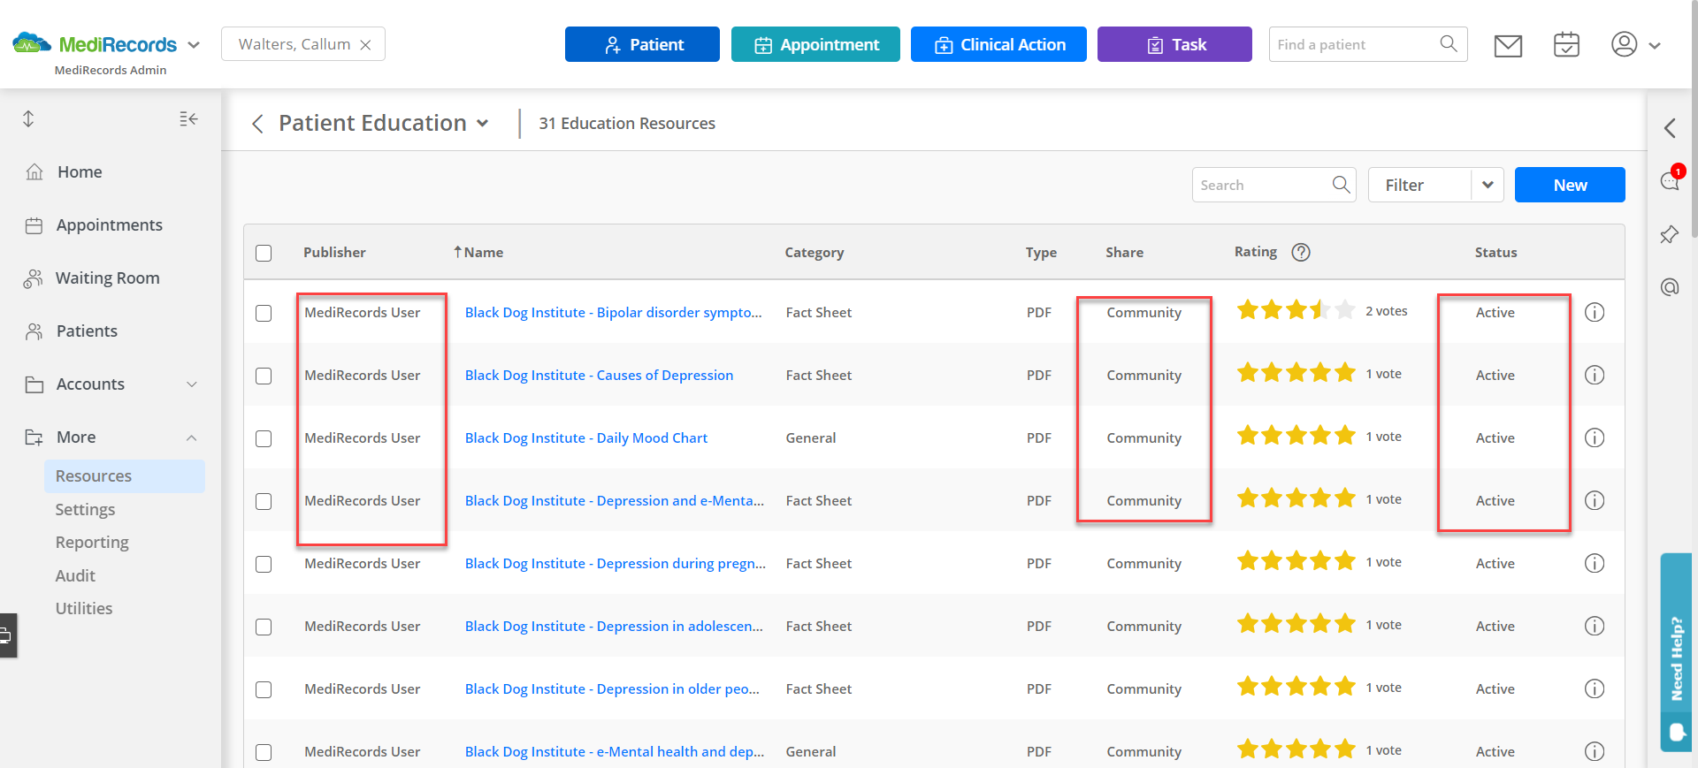Close the Walters, Callum patient tab
Viewport: 1698px width, 768px height.
click(x=365, y=45)
